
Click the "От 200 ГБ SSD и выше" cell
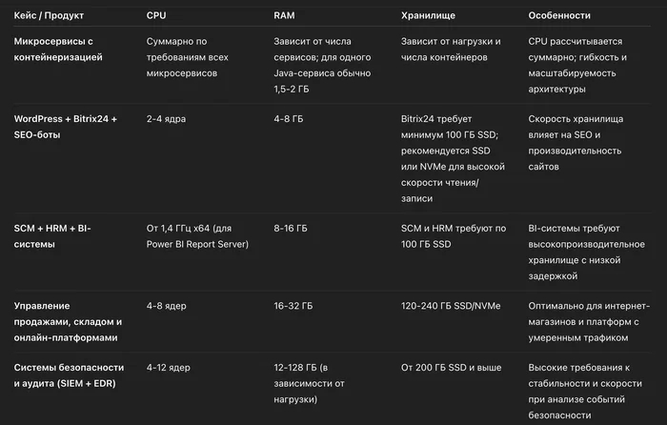pos(452,367)
